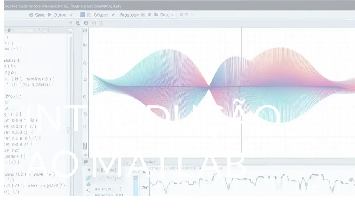
Task: Click the blue square icon in the top toolbar
Action: coord(83,14)
